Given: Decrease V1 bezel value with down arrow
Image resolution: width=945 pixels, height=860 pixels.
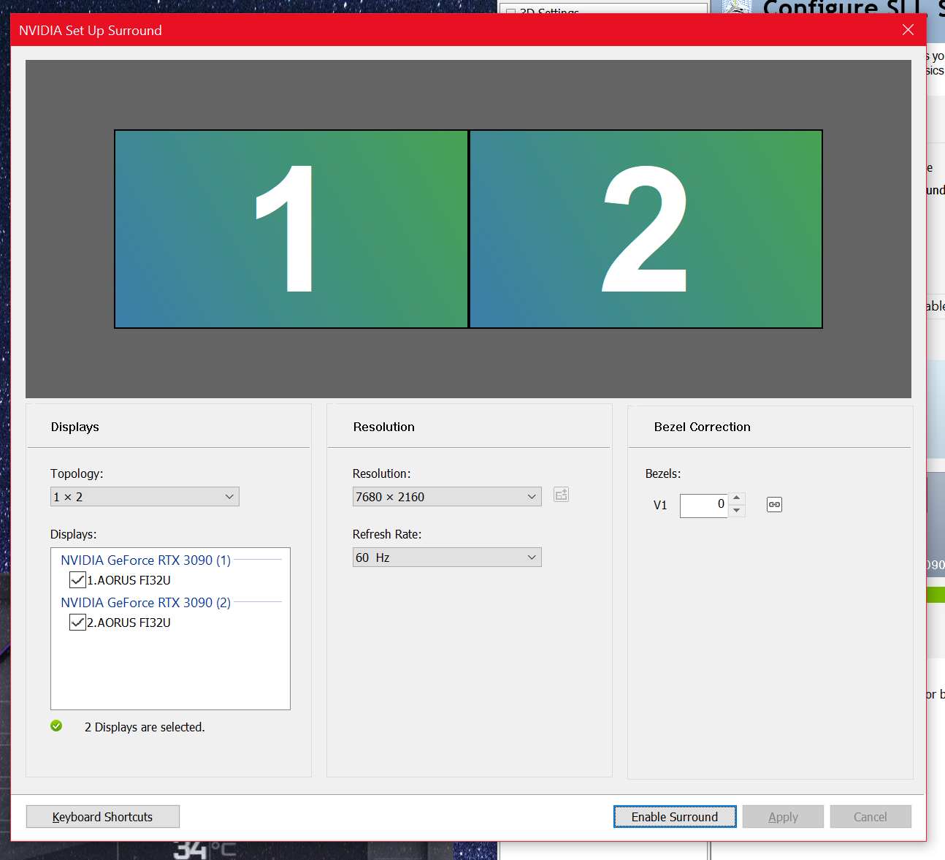Looking at the screenshot, I should point(737,511).
